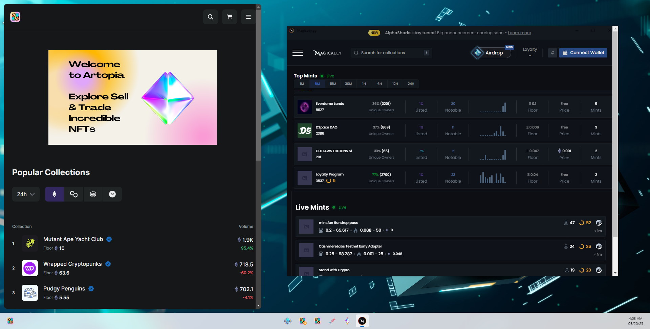Click the Connect Wallet button
This screenshot has height=329, width=650.
[x=583, y=53]
